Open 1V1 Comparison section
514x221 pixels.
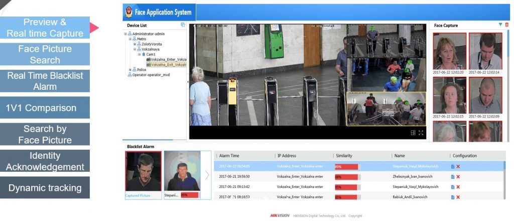click(45, 107)
